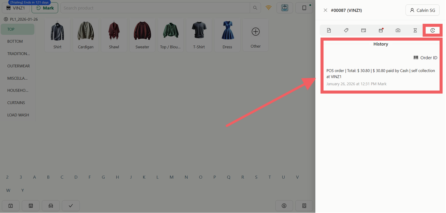Open the order document tab
446x213 pixels.
pos(329,30)
